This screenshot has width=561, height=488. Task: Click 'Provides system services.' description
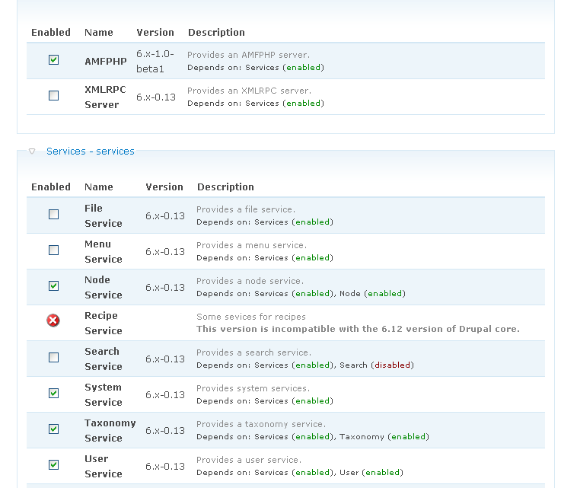(253, 388)
